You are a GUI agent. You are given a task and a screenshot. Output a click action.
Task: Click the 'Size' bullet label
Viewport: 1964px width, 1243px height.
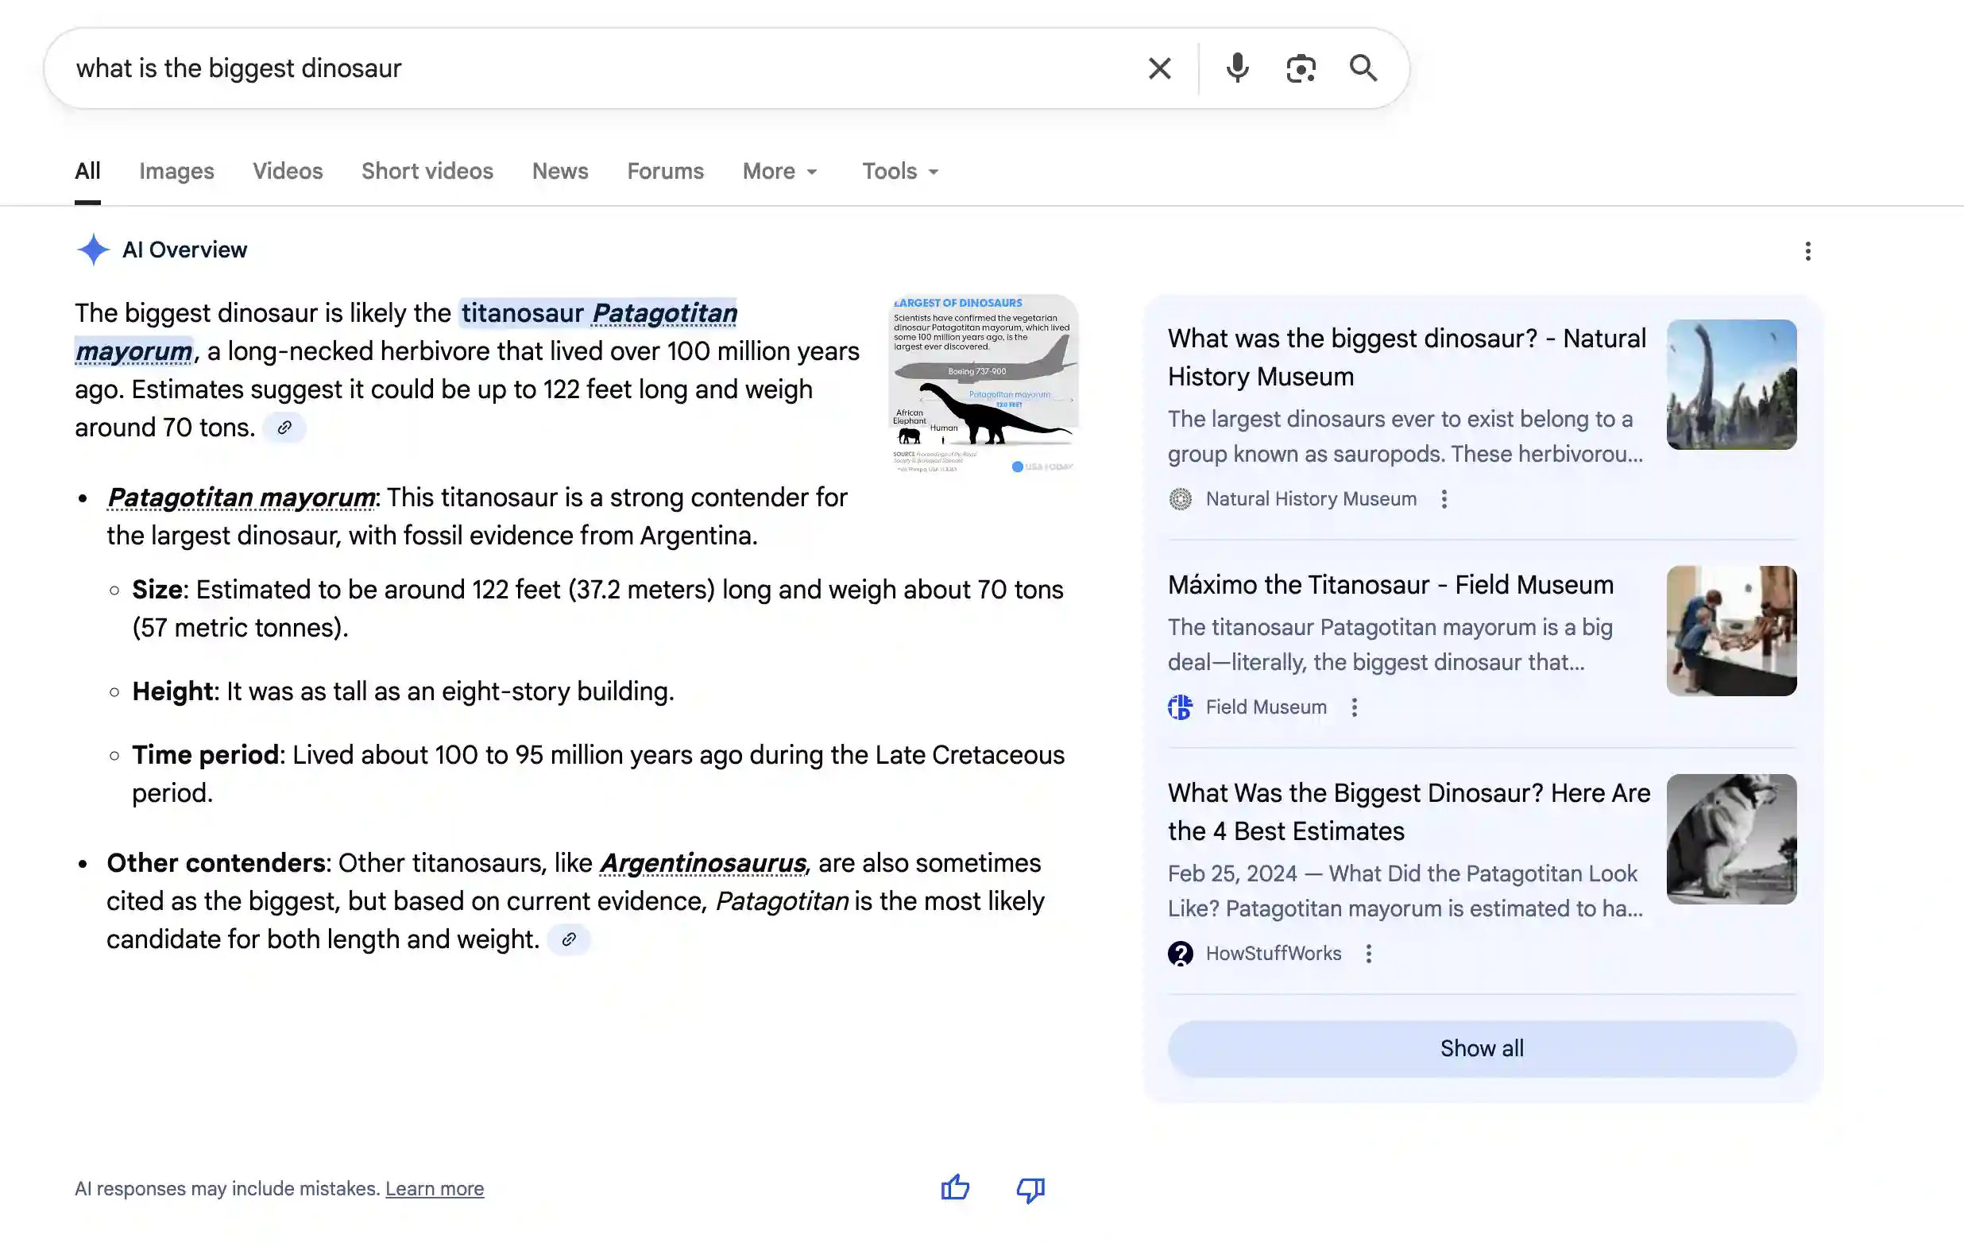pyautogui.click(x=157, y=590)
